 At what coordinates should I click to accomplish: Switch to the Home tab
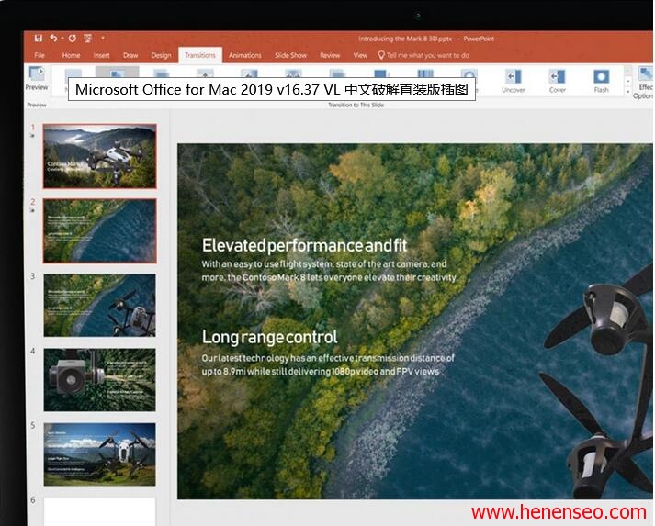71,55
